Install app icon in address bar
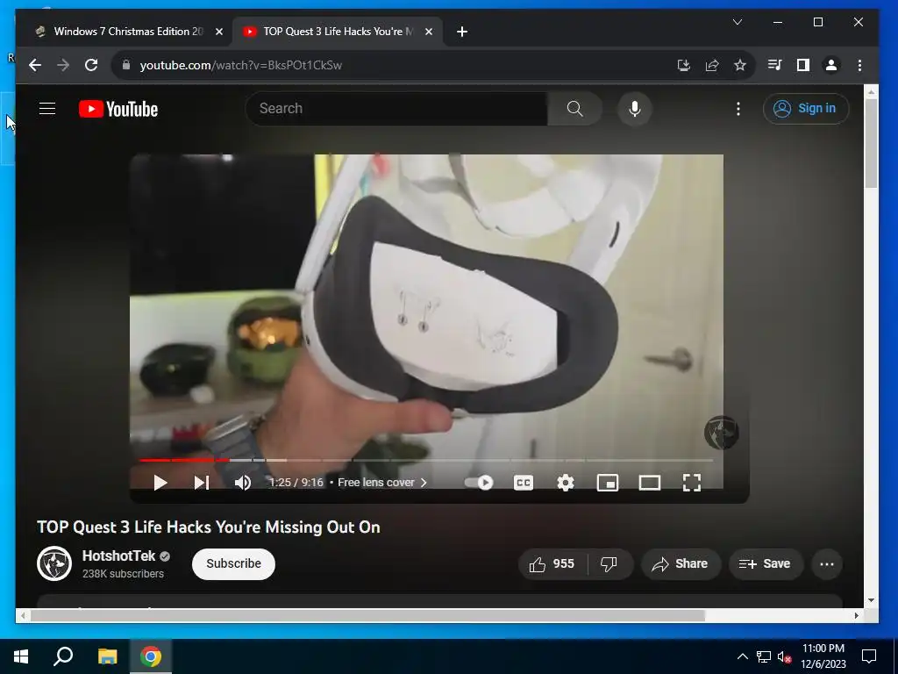The height and width of the screenshot is (674, 898). [x=684, y=65]
